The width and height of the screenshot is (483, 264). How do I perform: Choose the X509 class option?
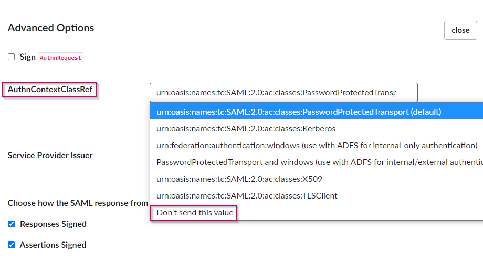click(239, 179)
